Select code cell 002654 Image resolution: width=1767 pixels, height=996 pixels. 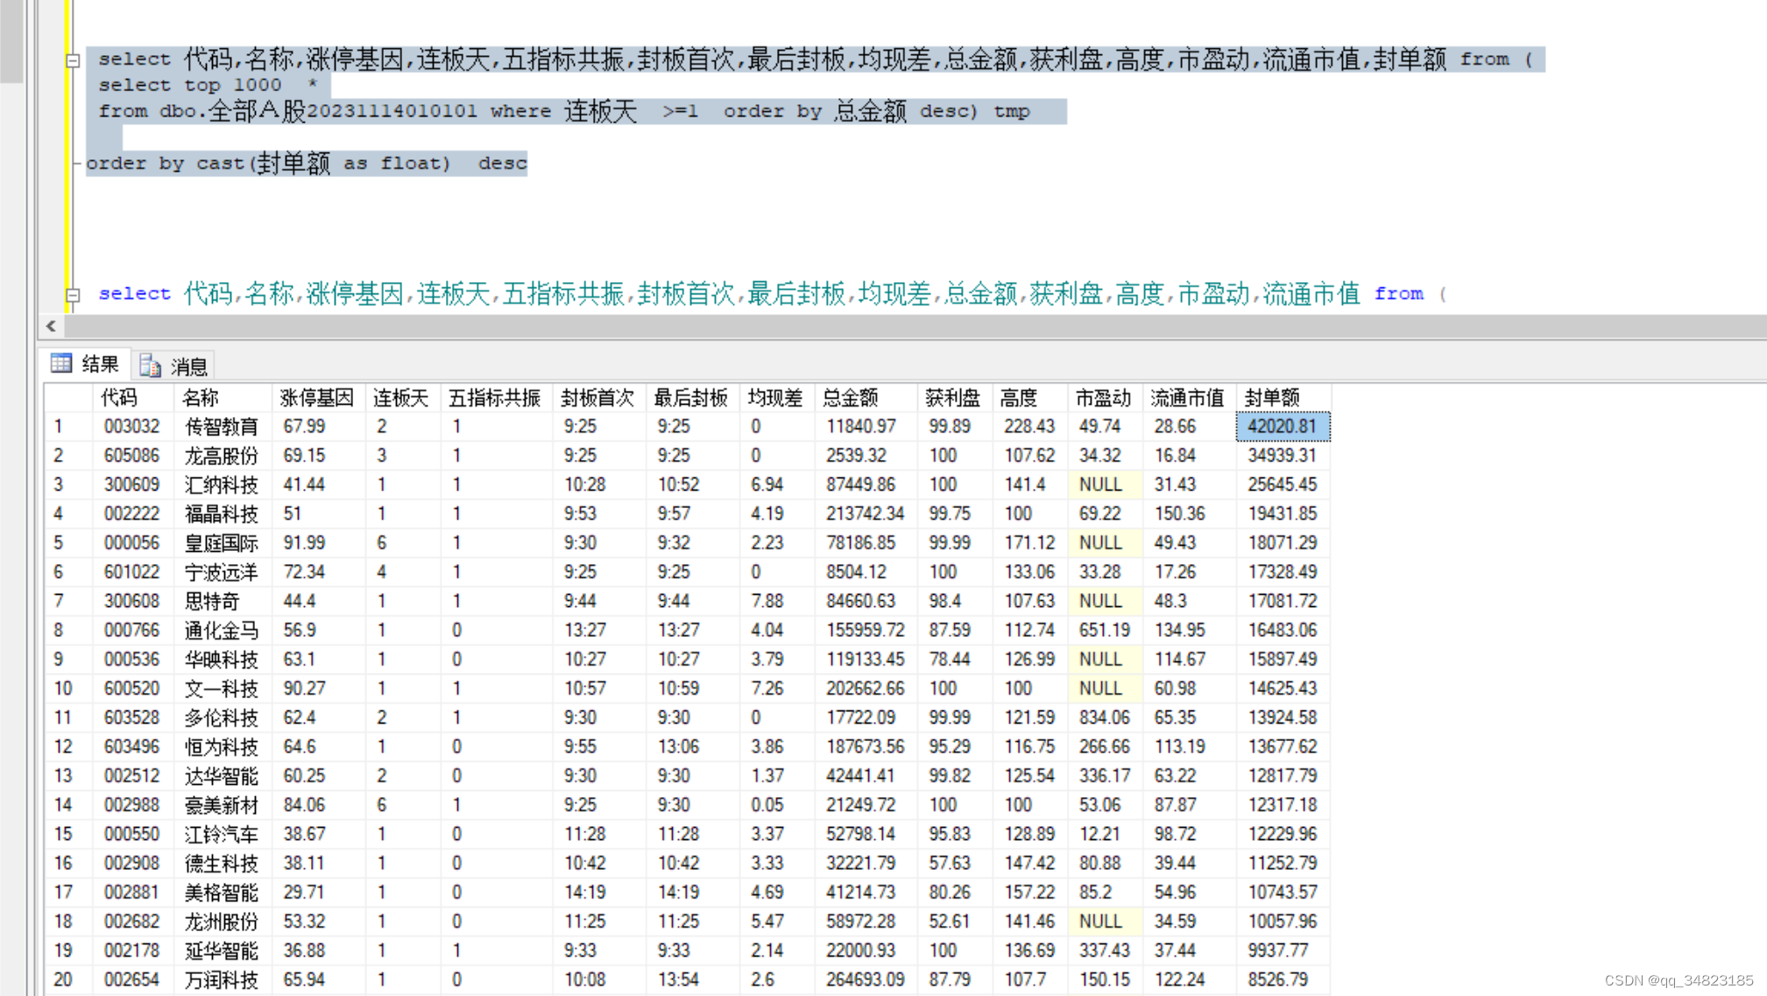pyautogui.click(x=131, y=979)
